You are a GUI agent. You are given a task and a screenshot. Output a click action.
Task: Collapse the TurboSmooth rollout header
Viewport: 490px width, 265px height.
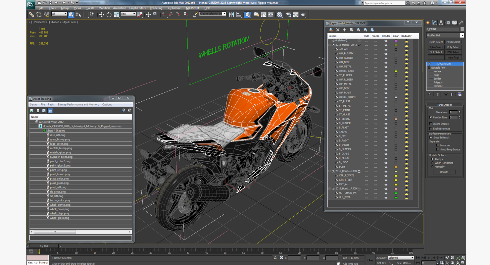(444, 105)
